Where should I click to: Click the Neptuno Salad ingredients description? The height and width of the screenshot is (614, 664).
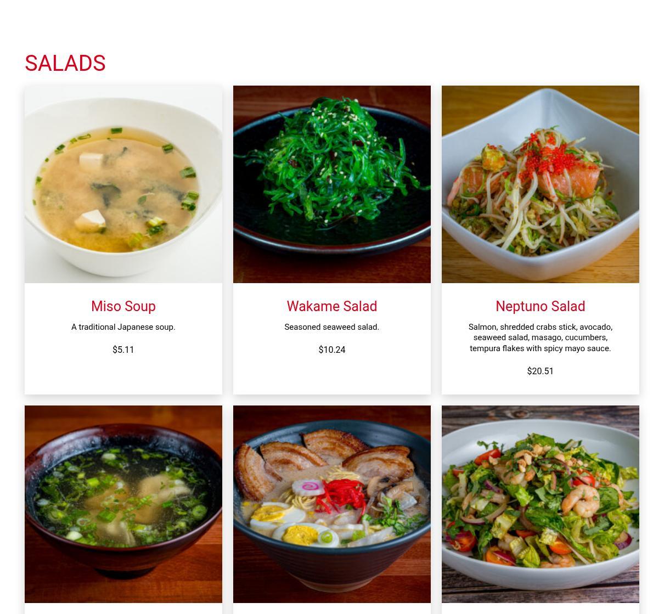[x=541, y=337]
